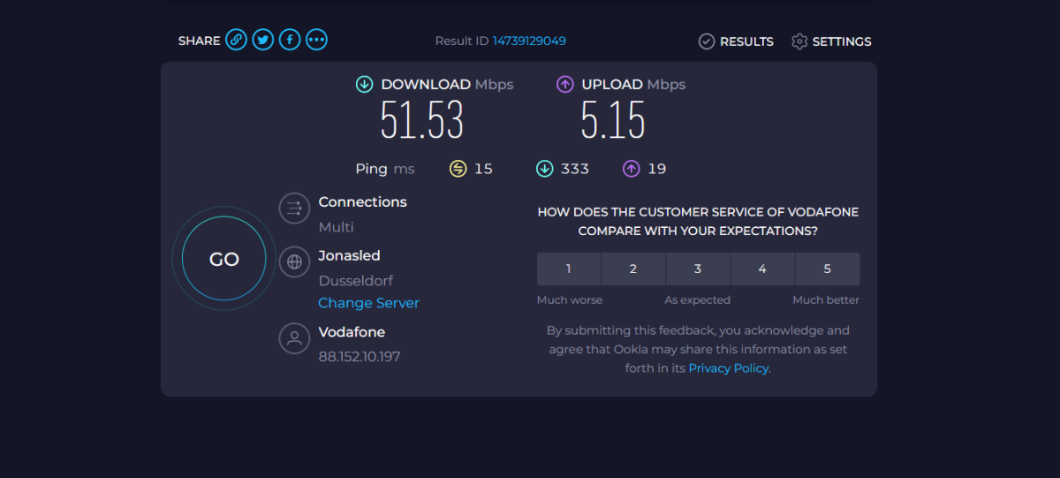
Task: Click the Jonasled server name
Action: click(x=349, y=255)
